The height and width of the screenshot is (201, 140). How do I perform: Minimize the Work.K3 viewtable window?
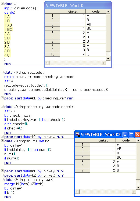pyautogui.click(x=125, y=135)
